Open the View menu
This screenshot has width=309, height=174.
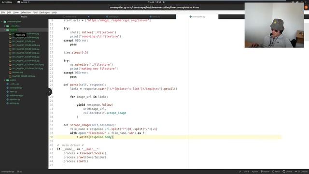pyautogui.click(x=16, y=13)
